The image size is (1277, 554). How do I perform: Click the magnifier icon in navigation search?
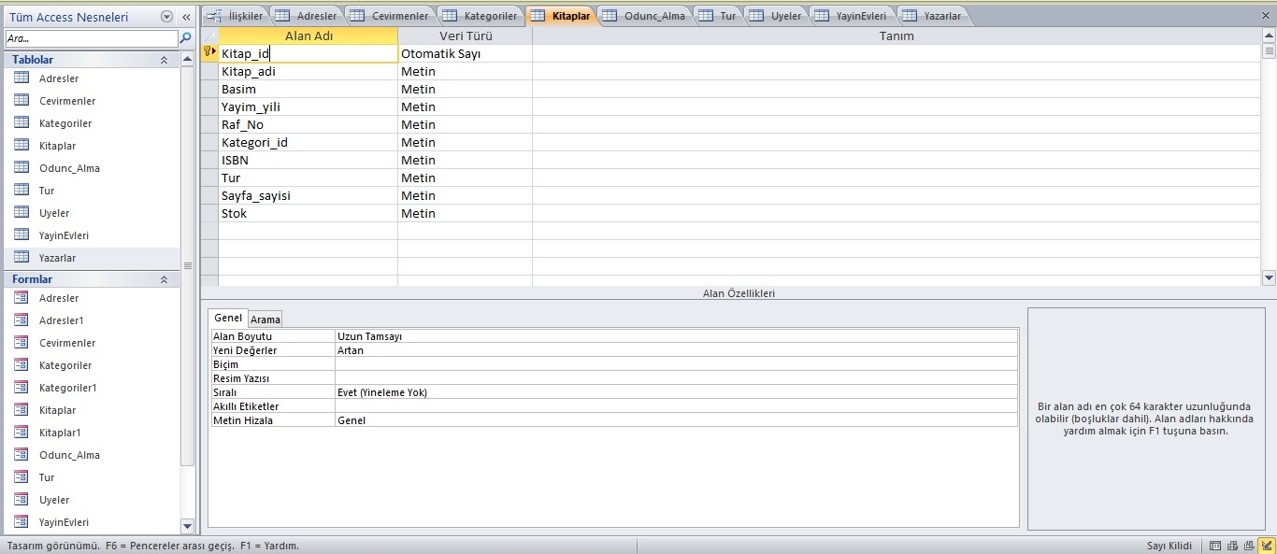186,38
